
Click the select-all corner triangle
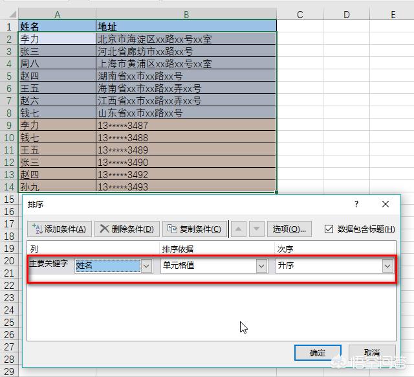coord(12,14)
